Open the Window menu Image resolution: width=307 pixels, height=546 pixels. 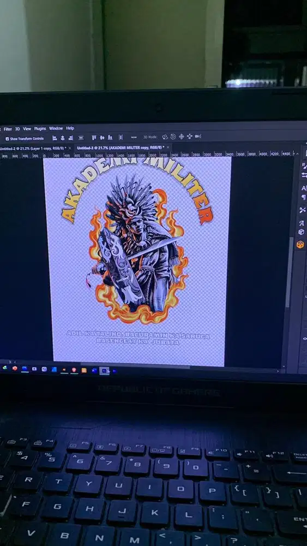(56, 128)
